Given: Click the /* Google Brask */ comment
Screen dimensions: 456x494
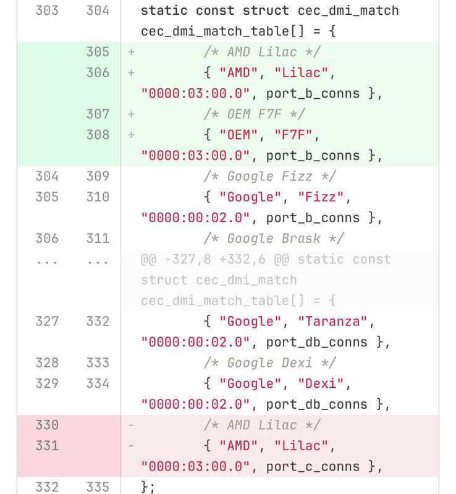Looking at the screenshot, I should click(274, 238).
